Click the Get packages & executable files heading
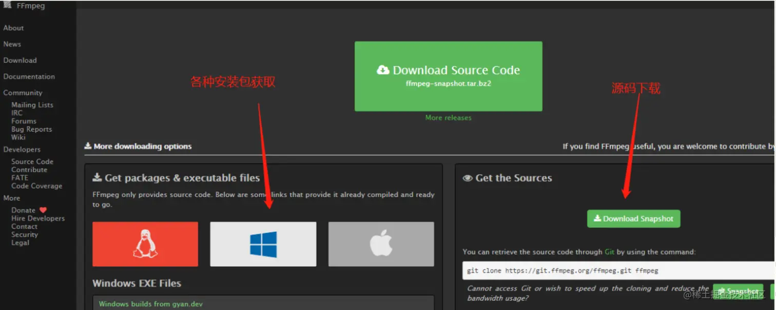The width and height of the screenshot is (776, 310). (x=176, y=178)
